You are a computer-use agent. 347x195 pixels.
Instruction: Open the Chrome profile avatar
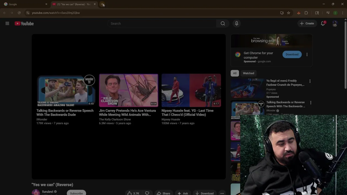point(335,13)
